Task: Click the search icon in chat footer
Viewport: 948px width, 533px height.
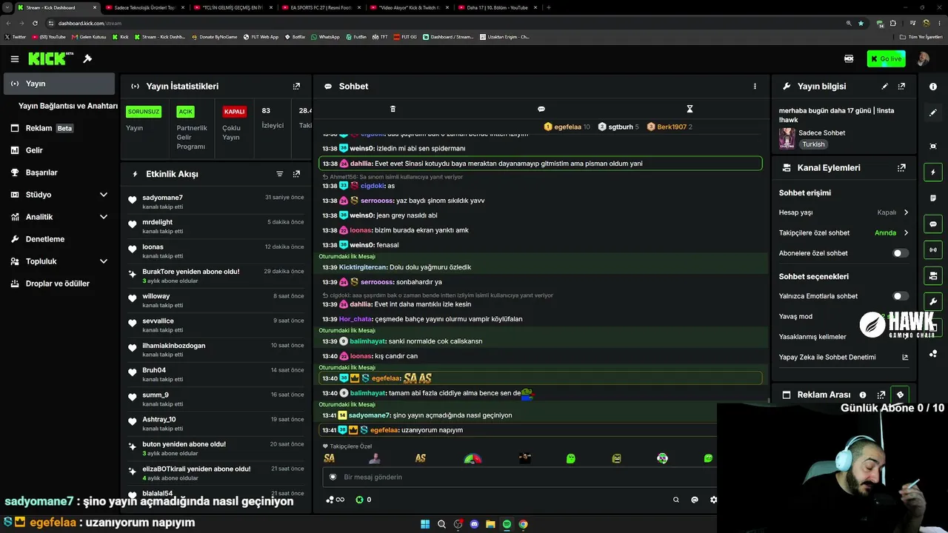Action: 676,500
